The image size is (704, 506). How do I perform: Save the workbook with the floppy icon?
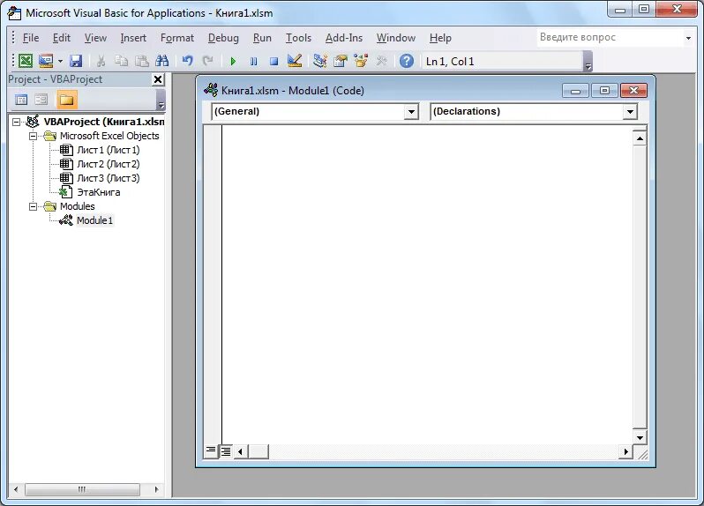click(x=76, y=61)
